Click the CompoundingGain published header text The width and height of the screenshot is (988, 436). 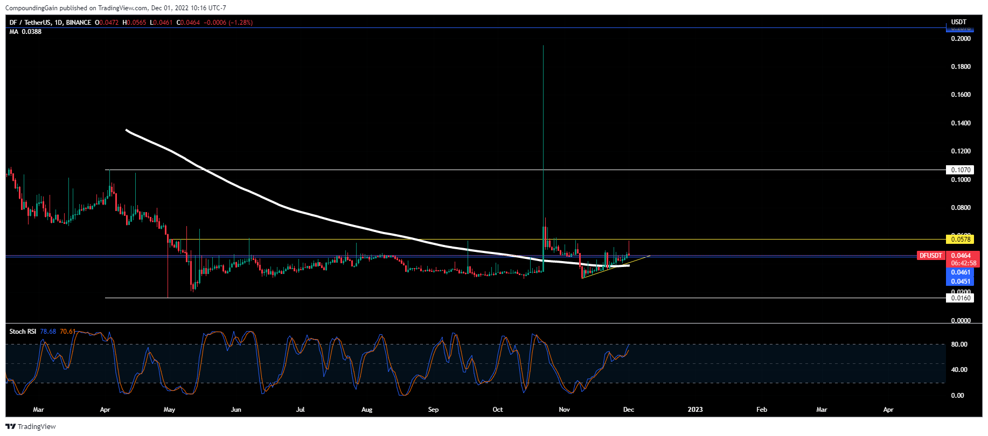click(115, 8)
